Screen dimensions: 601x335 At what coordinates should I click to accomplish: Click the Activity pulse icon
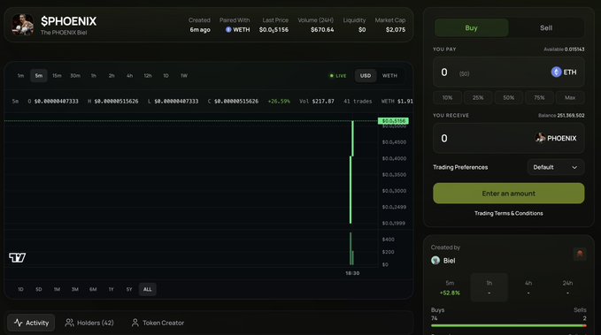click(x=18, y=323)
